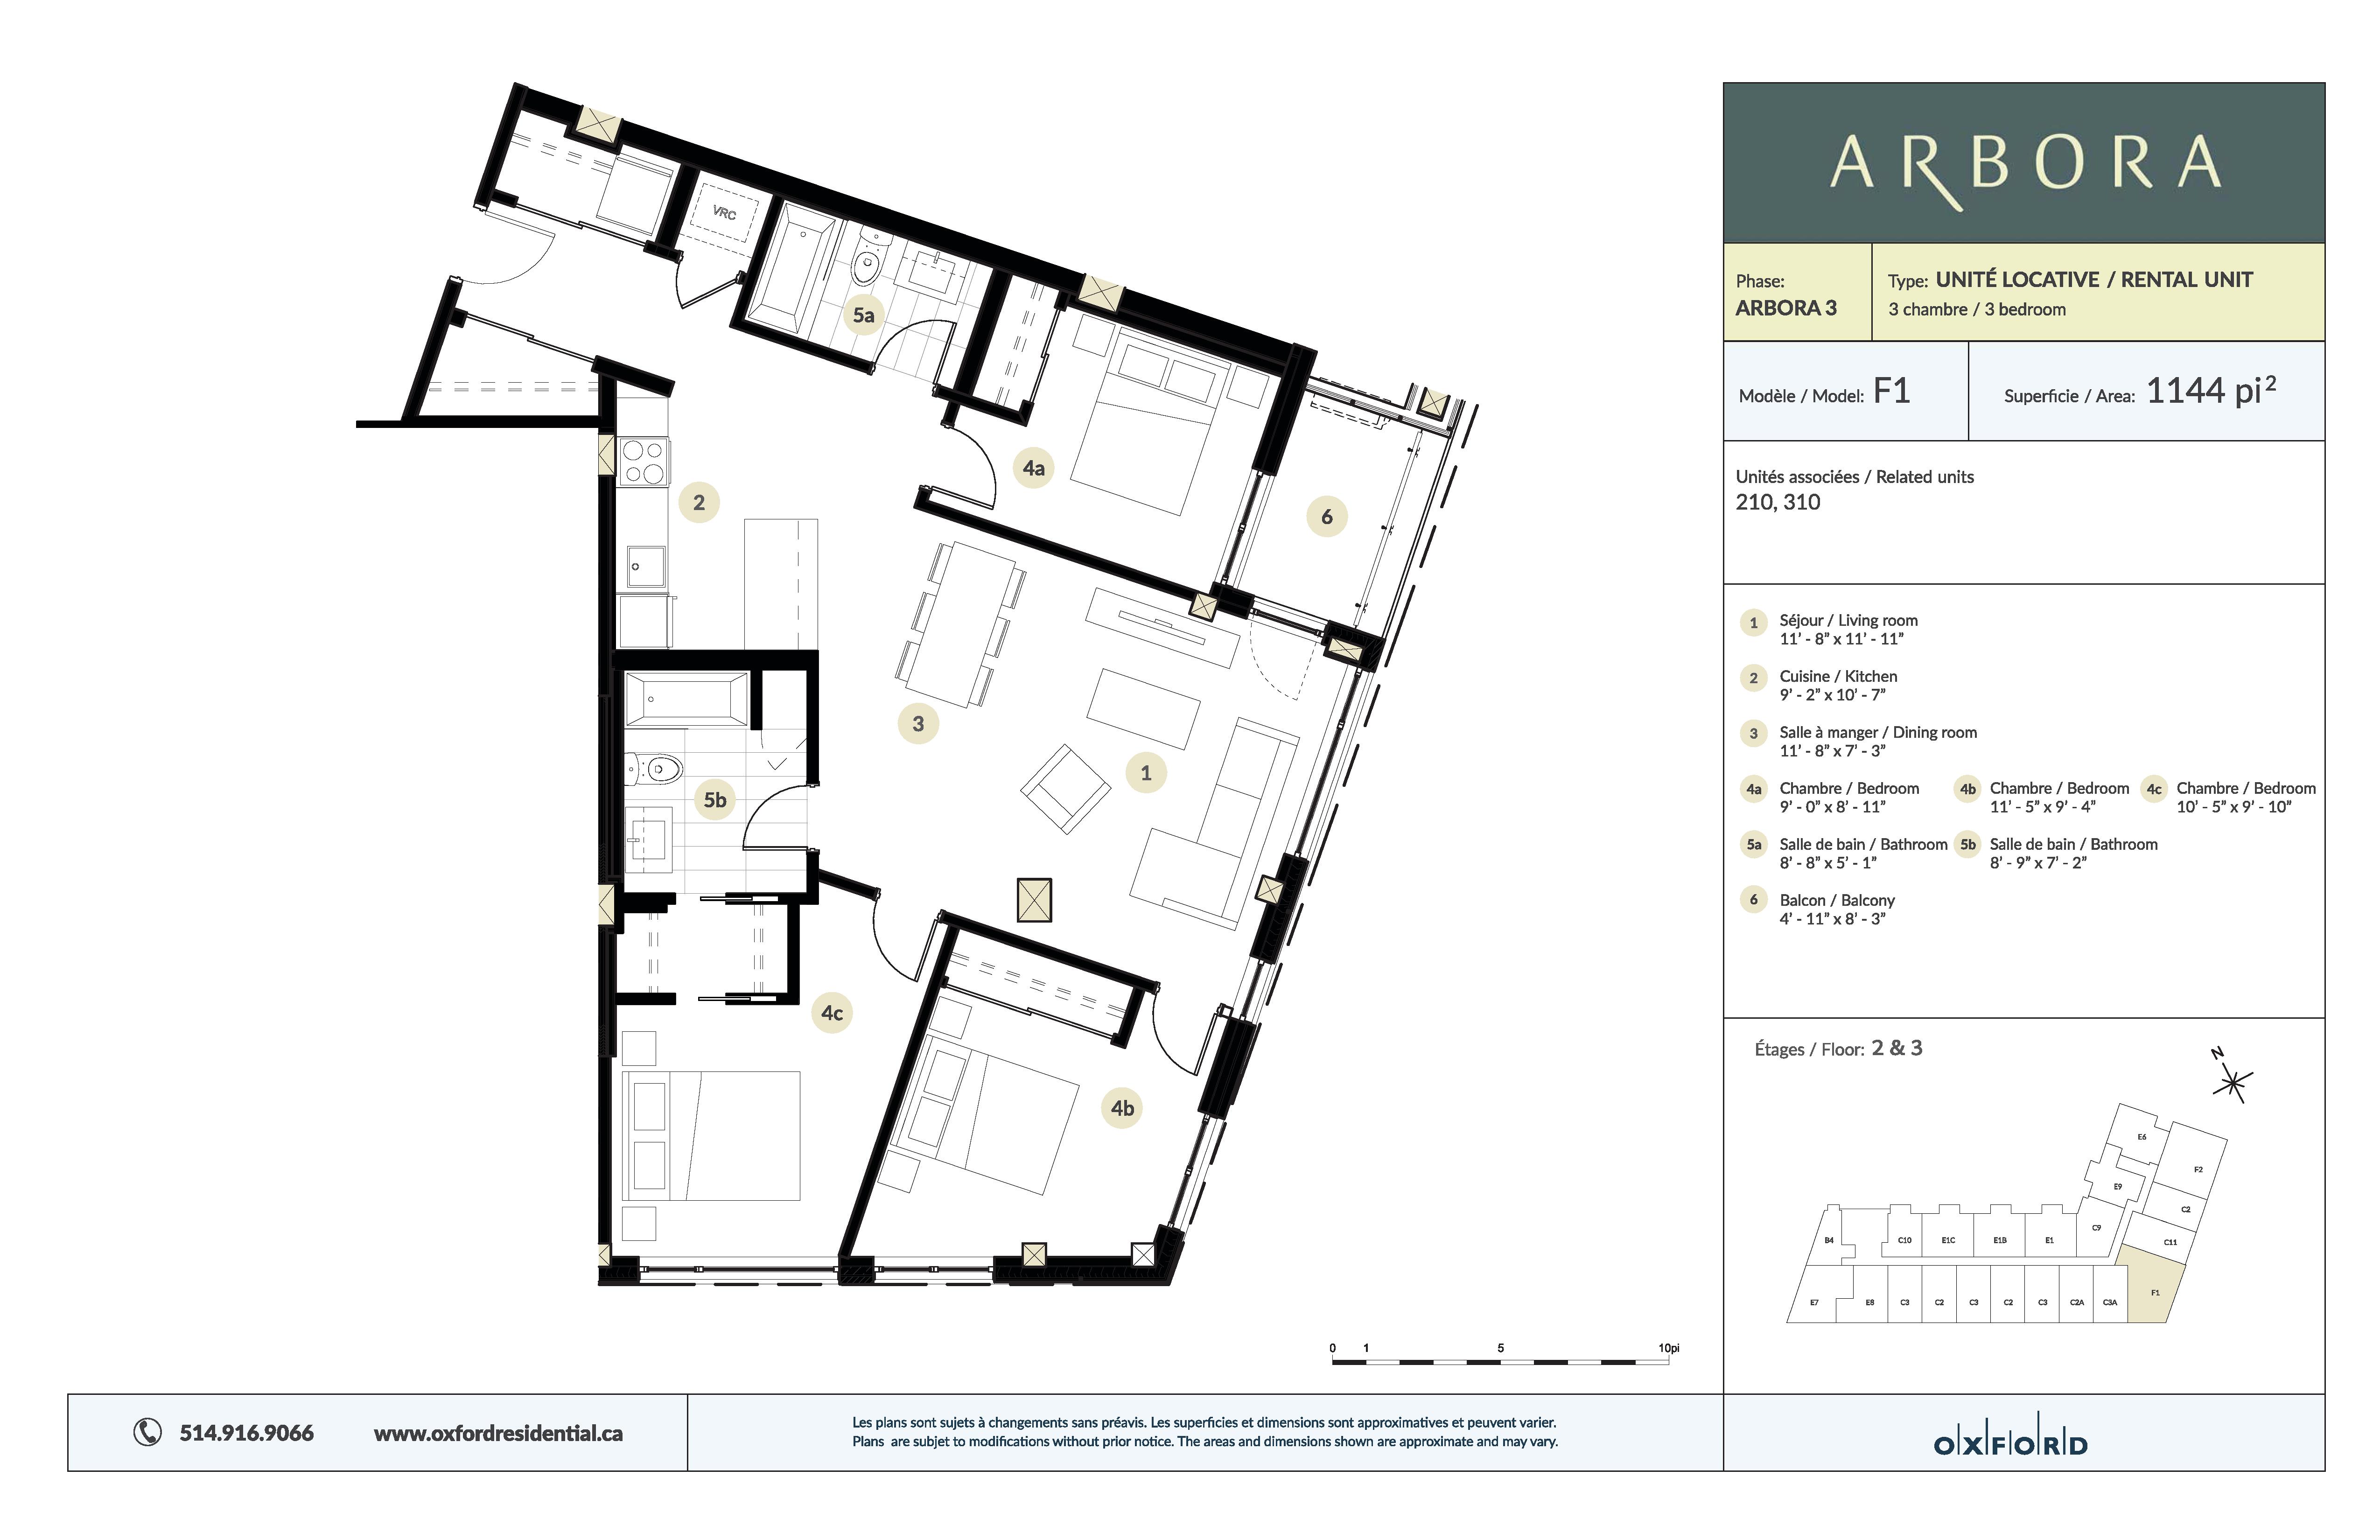
Task: Click the Oxford logo
Action: (2010, 1444)
